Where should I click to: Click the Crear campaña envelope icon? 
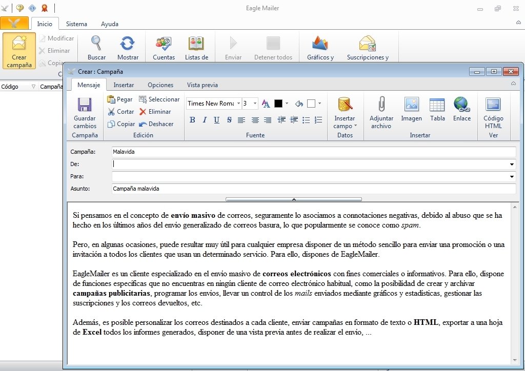(x=19, y=43)
